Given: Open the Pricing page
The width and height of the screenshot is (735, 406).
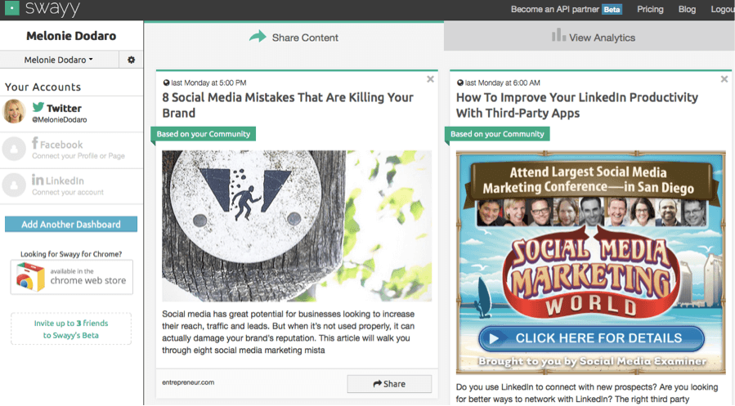Looking at the screenshot, I should coord(650,9).
